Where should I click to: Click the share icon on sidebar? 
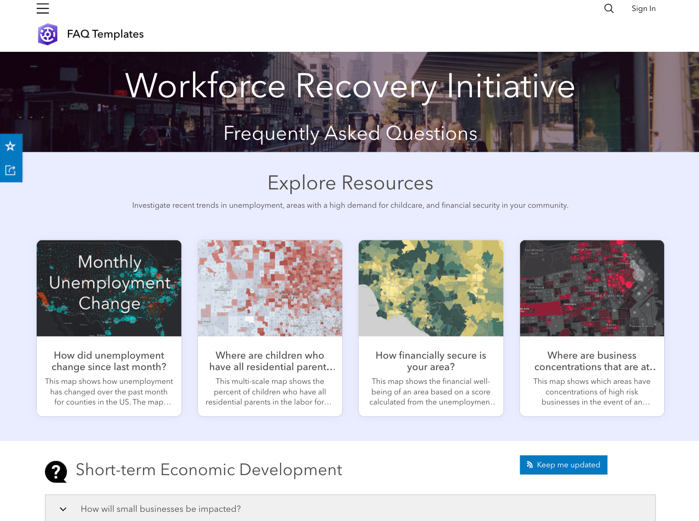11,170
